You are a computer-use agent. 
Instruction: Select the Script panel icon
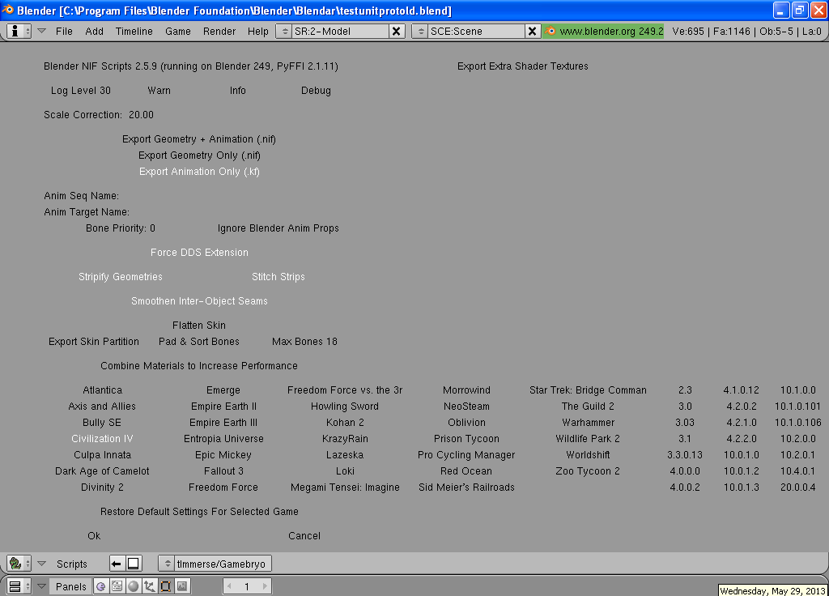point(117,586)
